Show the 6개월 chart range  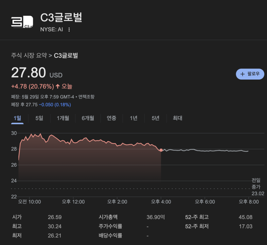pyautogui.click(x=88, y=118)
